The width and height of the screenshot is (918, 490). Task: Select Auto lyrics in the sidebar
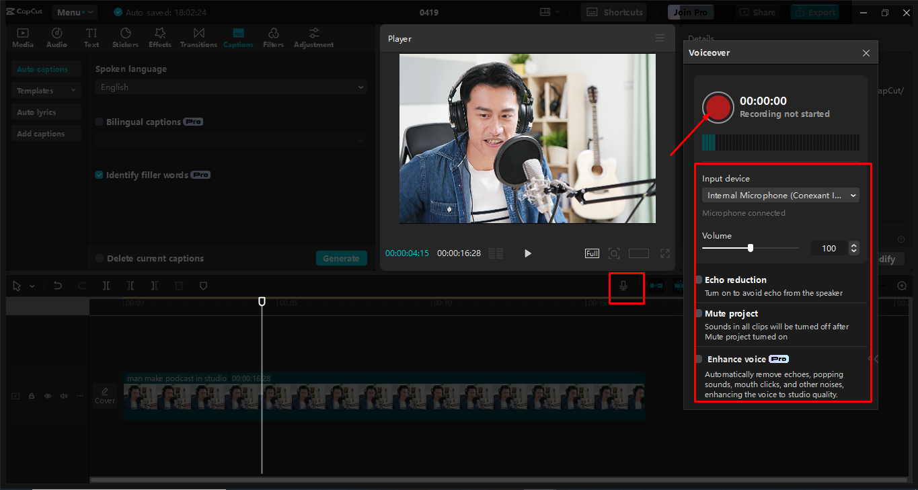click(x=46, y=112)
